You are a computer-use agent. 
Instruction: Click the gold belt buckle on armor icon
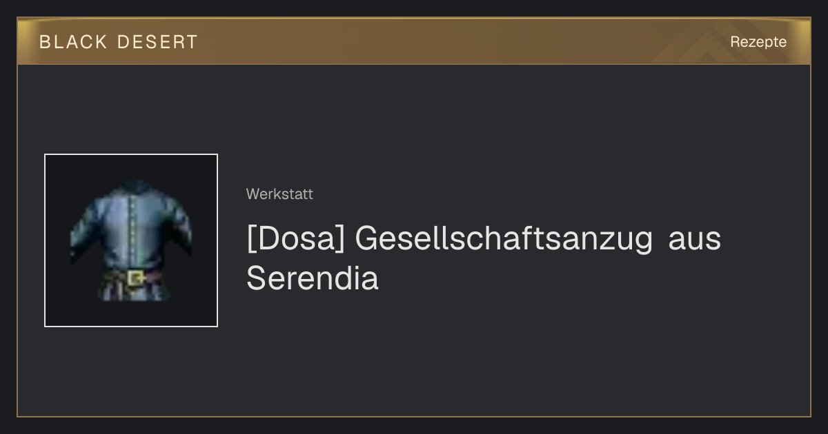(x=135, y=278)
